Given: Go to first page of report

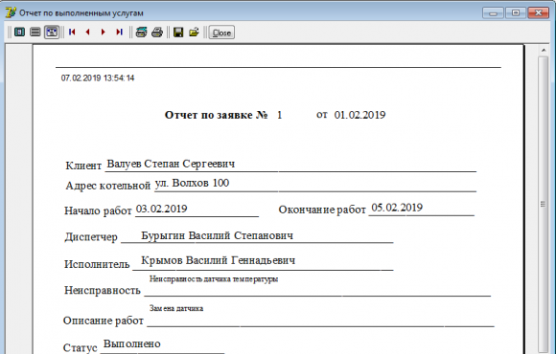Looking at the screenshot, I should 72,33.
